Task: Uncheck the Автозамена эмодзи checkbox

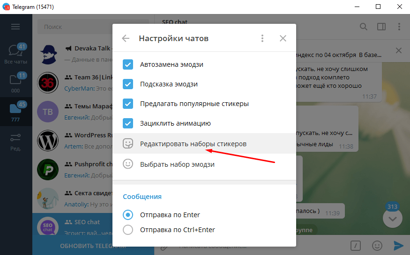Action: [128, 64]
